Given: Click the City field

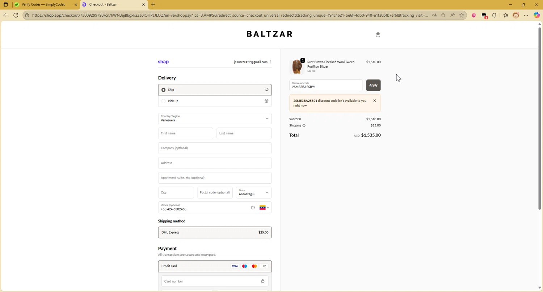Looking at the screenshot, I should pyautogui.click(x=176, y=192).
